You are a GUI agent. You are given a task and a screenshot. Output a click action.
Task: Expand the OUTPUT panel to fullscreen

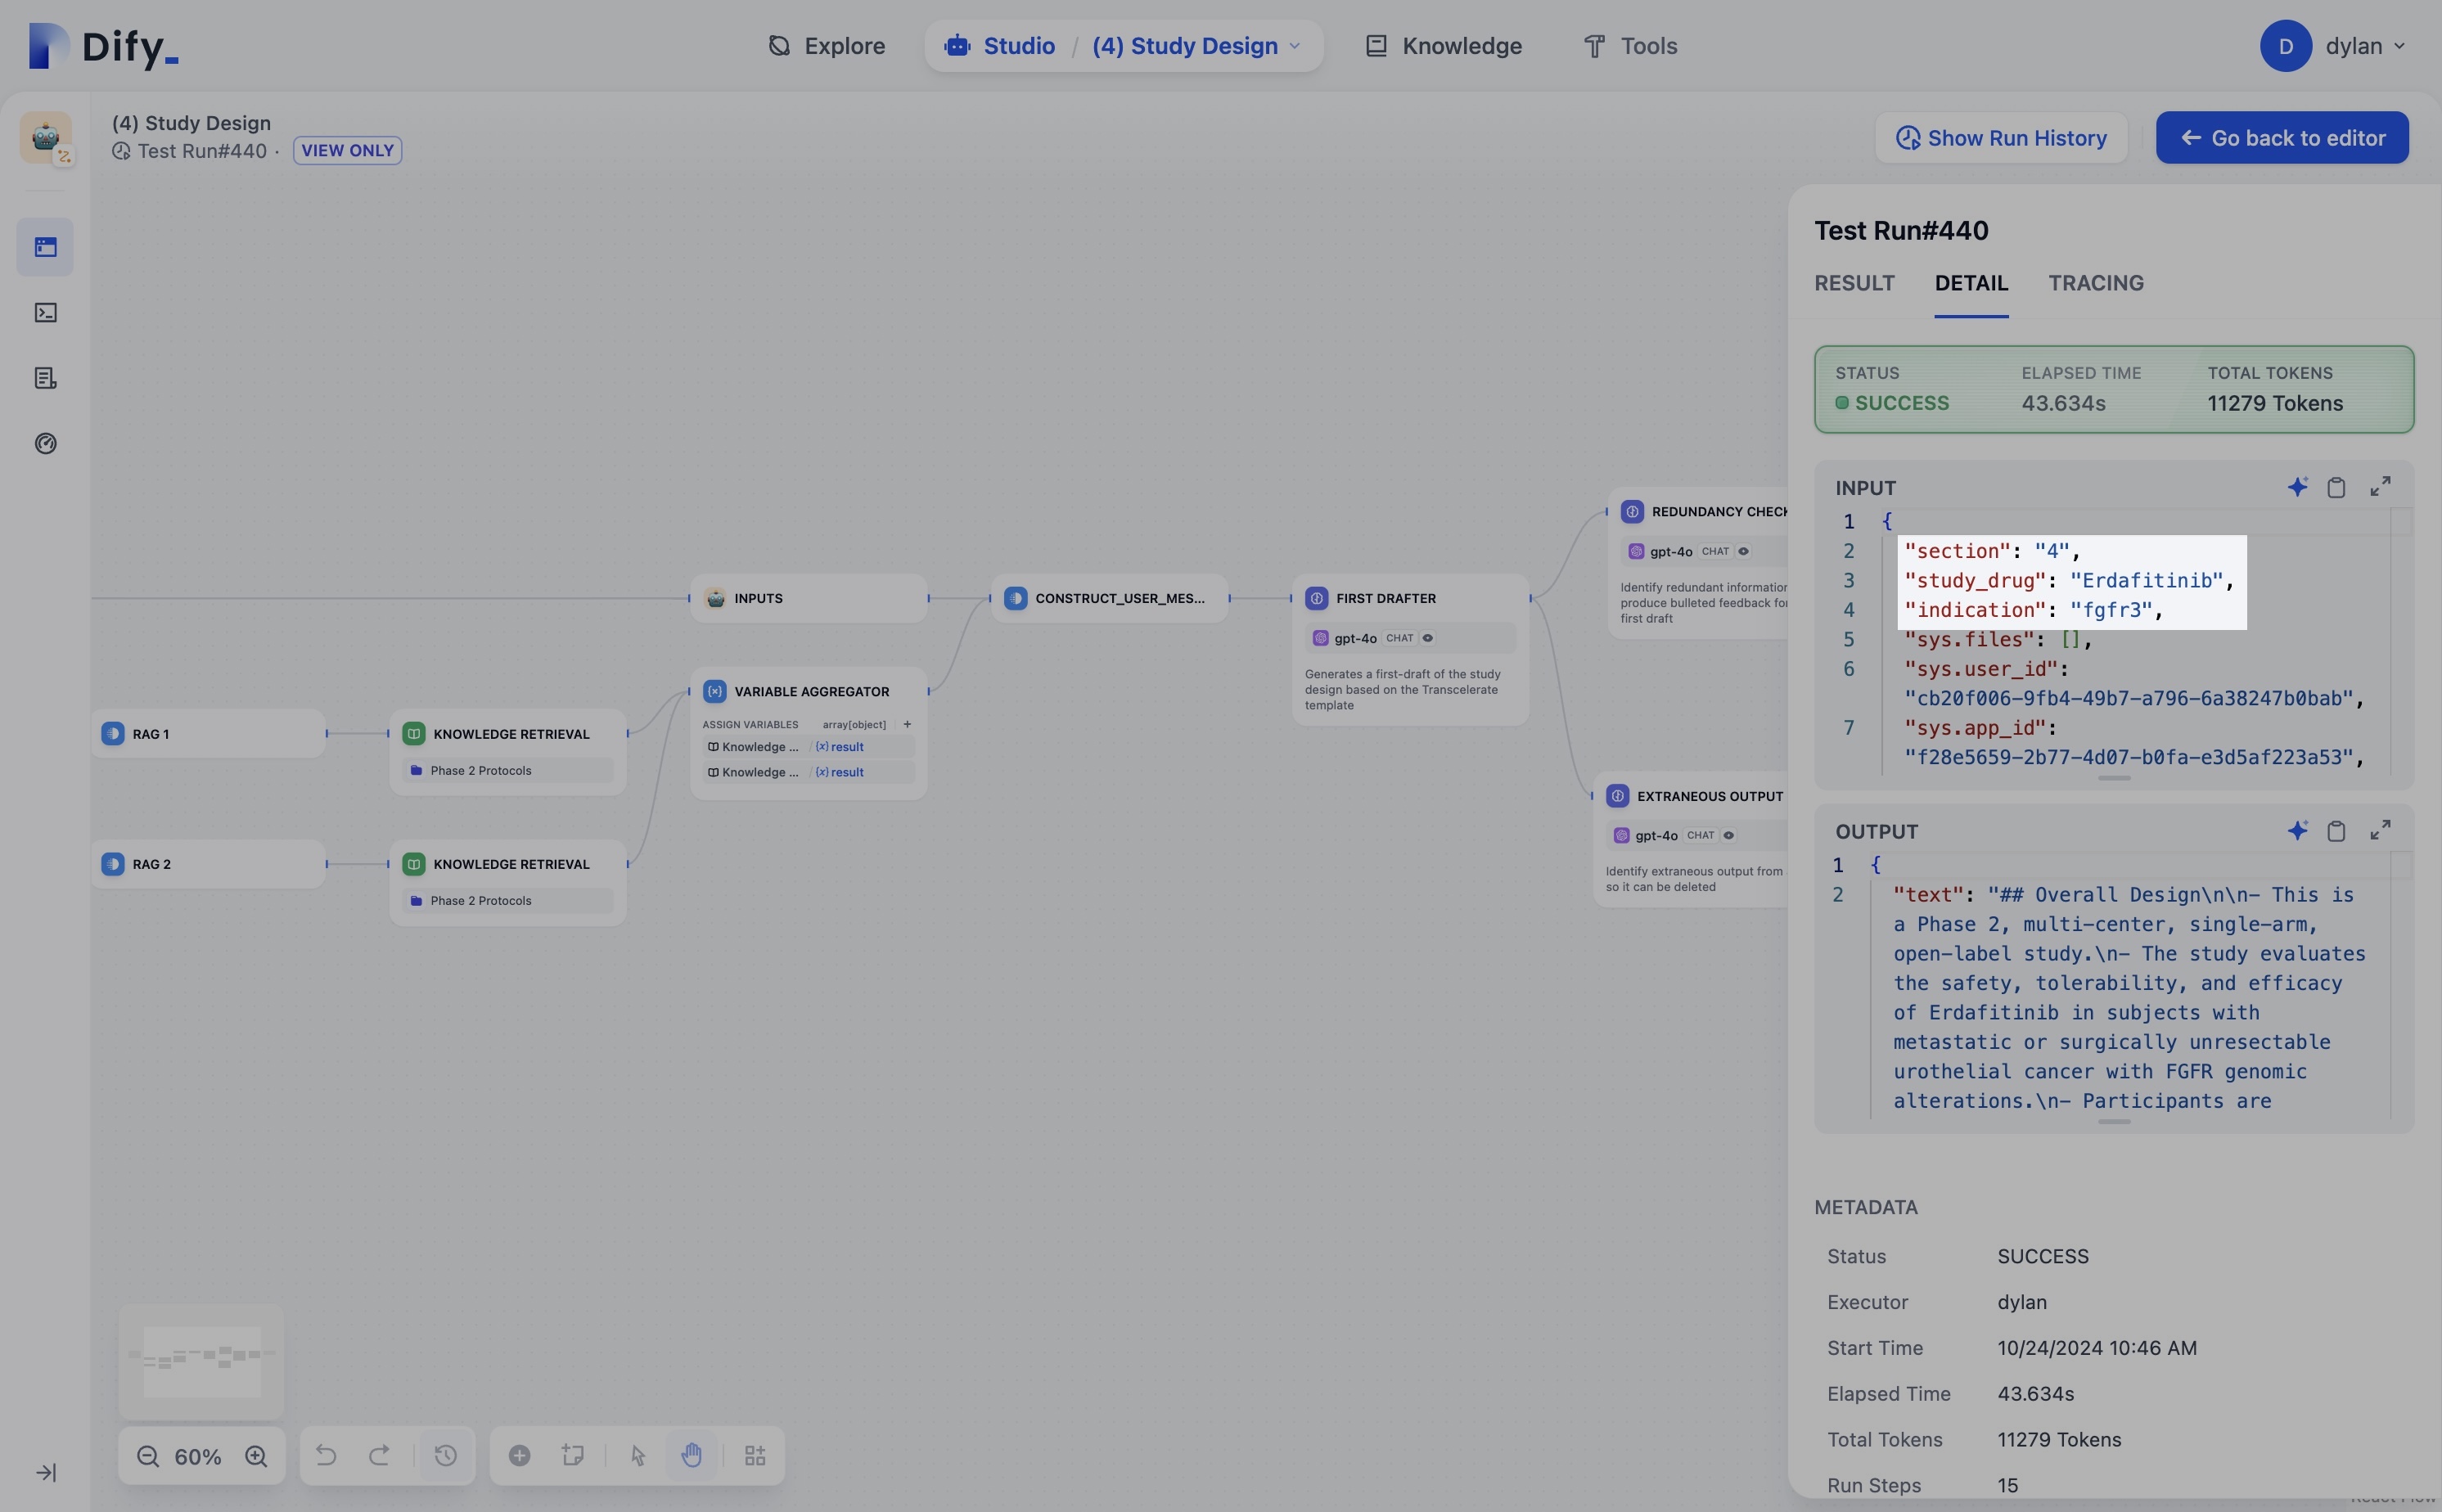pos(2380,831)
